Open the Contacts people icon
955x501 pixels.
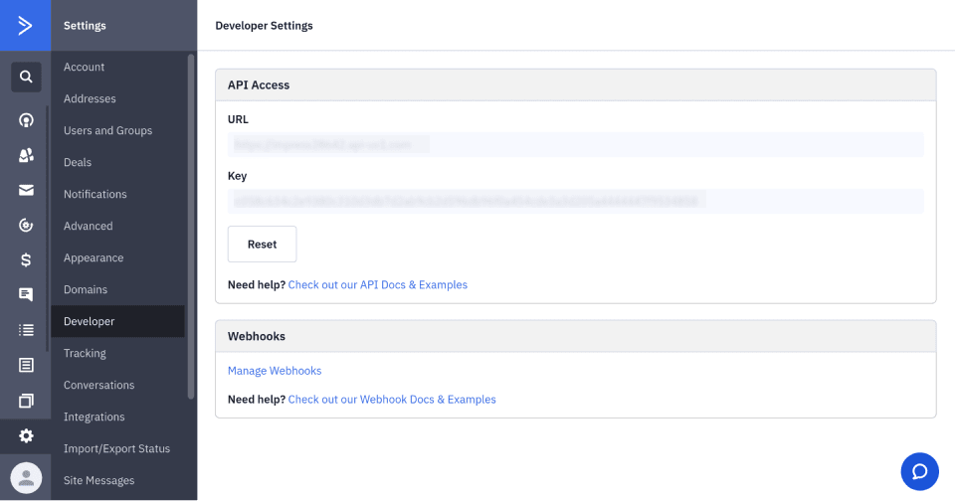[26, 155]
